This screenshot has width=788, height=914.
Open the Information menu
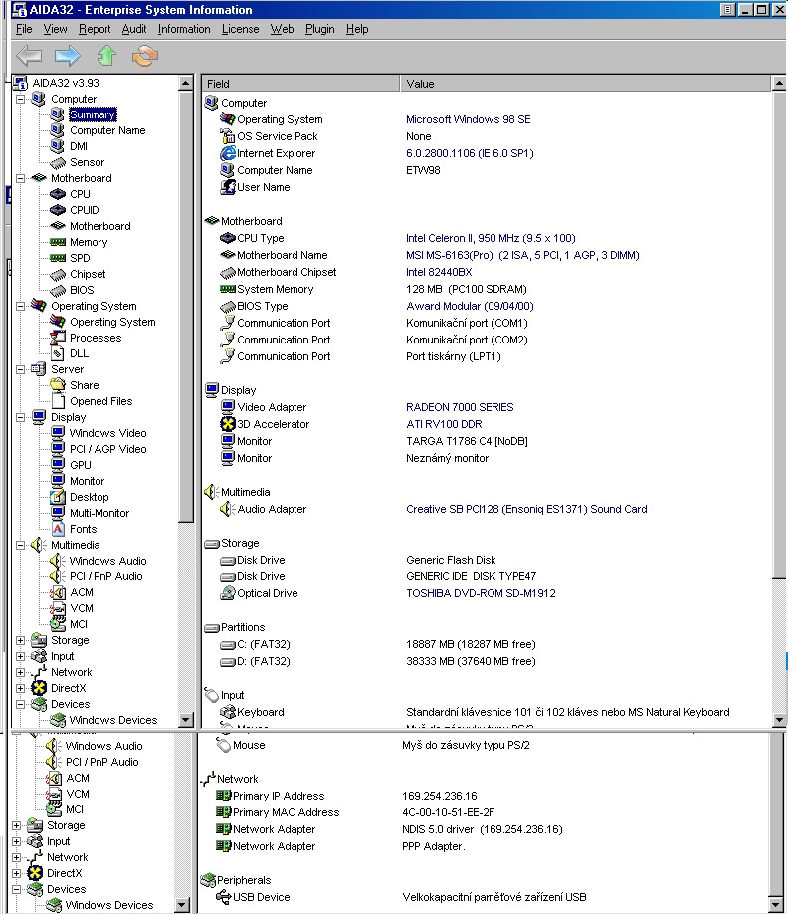click(184, 29)
